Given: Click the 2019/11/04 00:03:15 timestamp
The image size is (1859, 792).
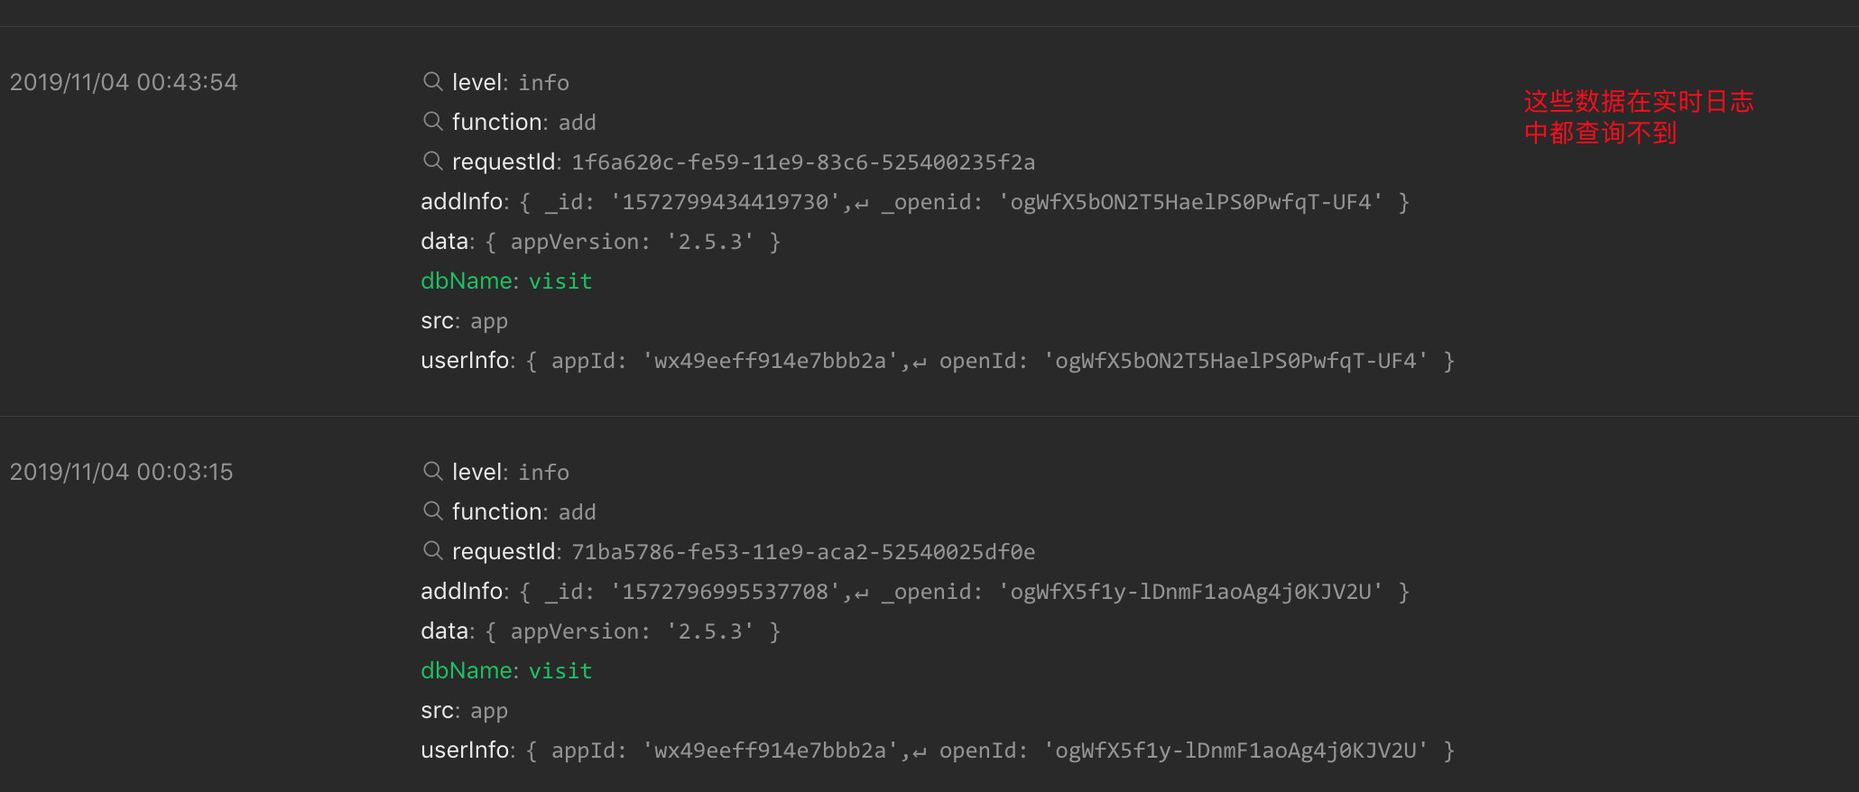Looking at the screenshot, I should click(x=122, y=472).
